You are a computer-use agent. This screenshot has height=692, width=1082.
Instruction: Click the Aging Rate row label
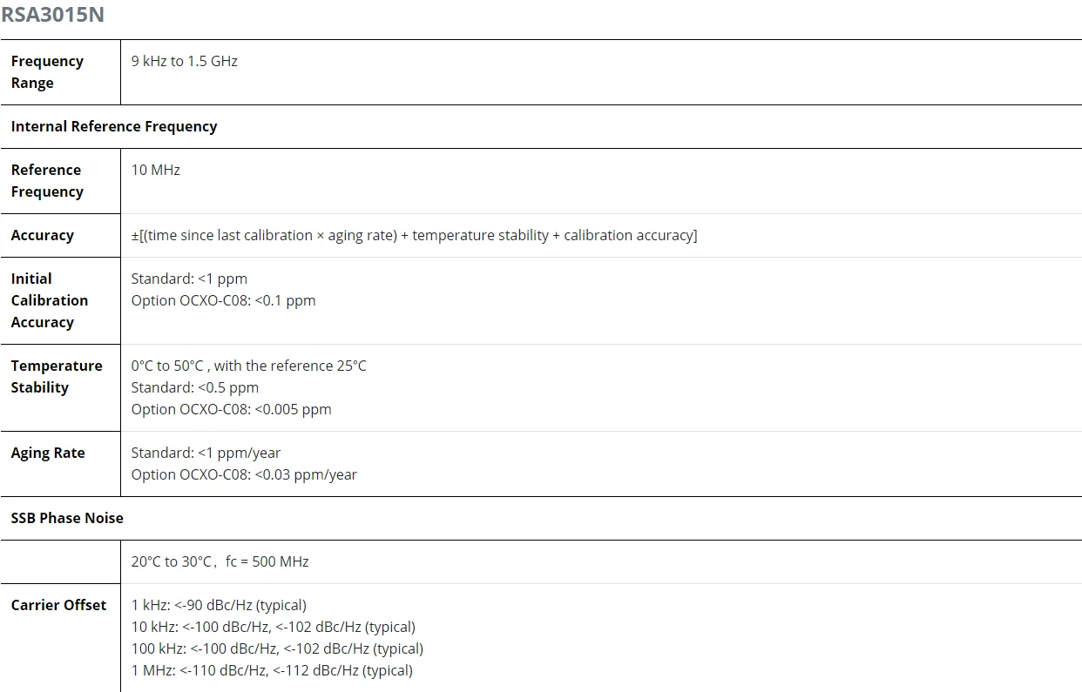click(x=47, y=453)
